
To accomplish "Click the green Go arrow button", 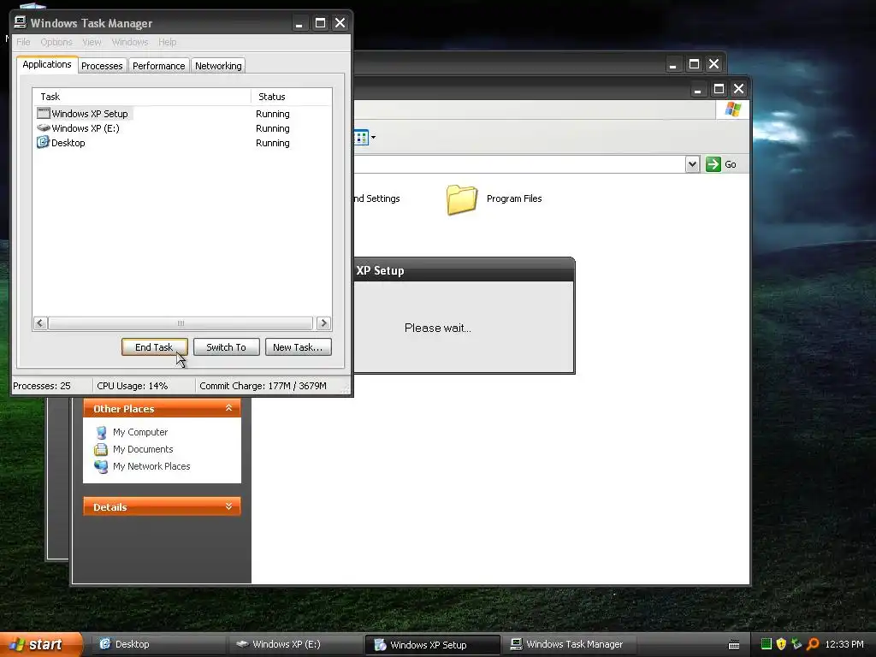I will (713, 164).
